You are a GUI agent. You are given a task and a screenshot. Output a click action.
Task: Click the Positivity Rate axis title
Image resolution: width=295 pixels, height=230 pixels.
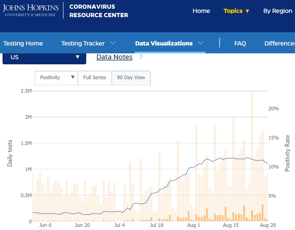tap(287, 153)
